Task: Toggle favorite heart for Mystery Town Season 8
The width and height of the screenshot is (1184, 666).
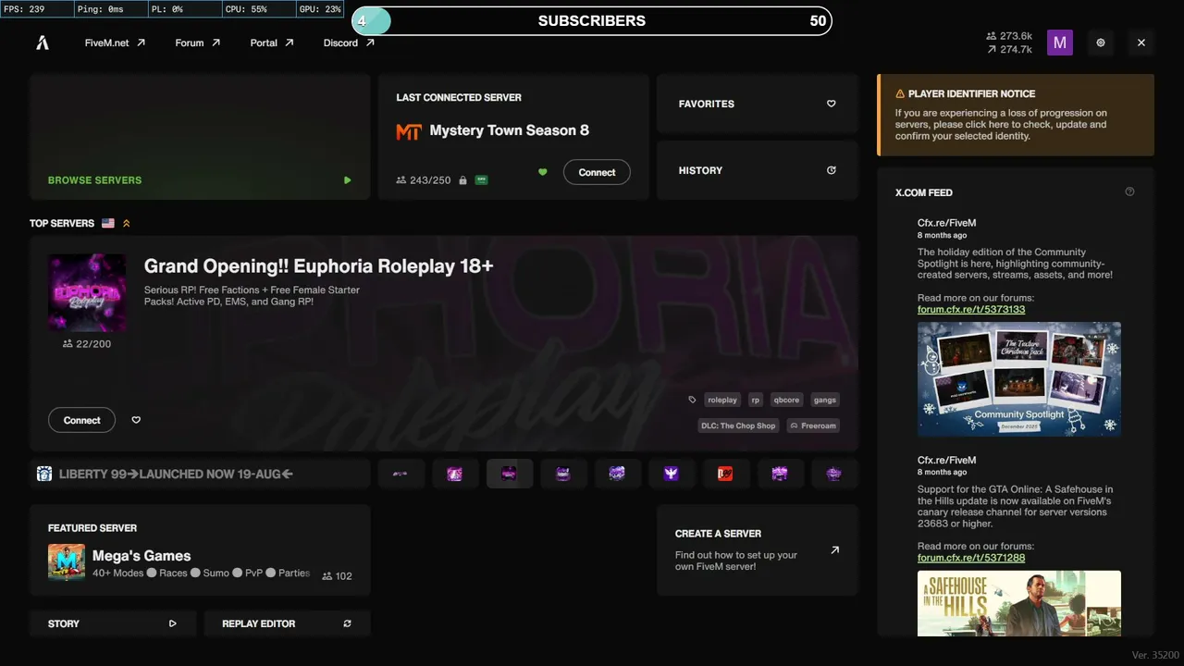Action: pos(543,172)
